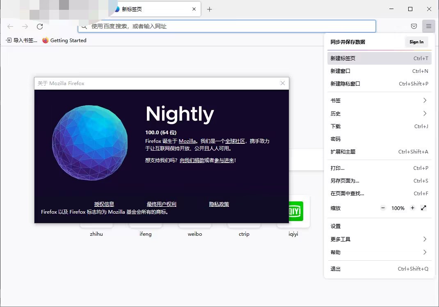The width and height of the screenshot is (439, 307).
Task: Decrease zoom with the minus control
Action: pyautogui.click(x=383, y=208)
